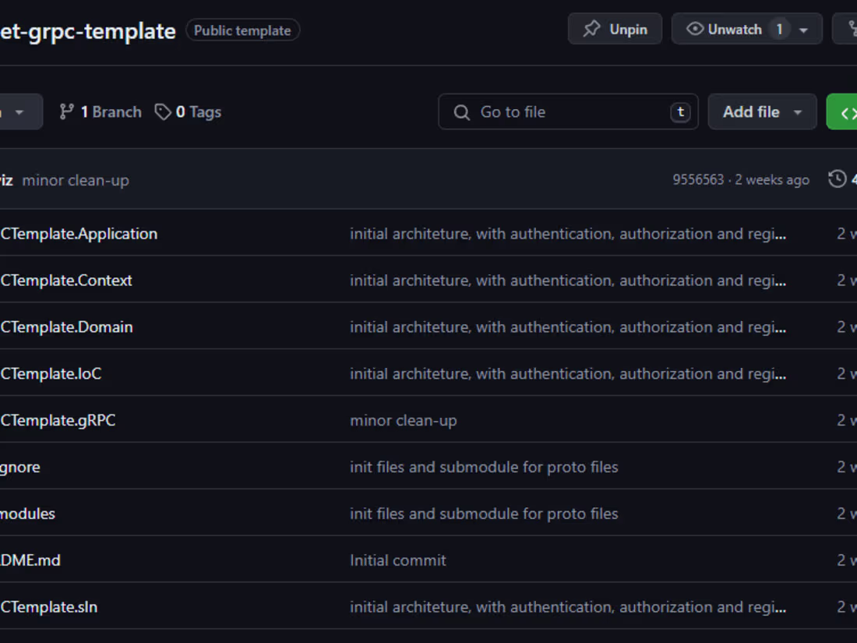Open the Add file dropdown
Viewport: 857px width, 643px height.
click(761, 111)
